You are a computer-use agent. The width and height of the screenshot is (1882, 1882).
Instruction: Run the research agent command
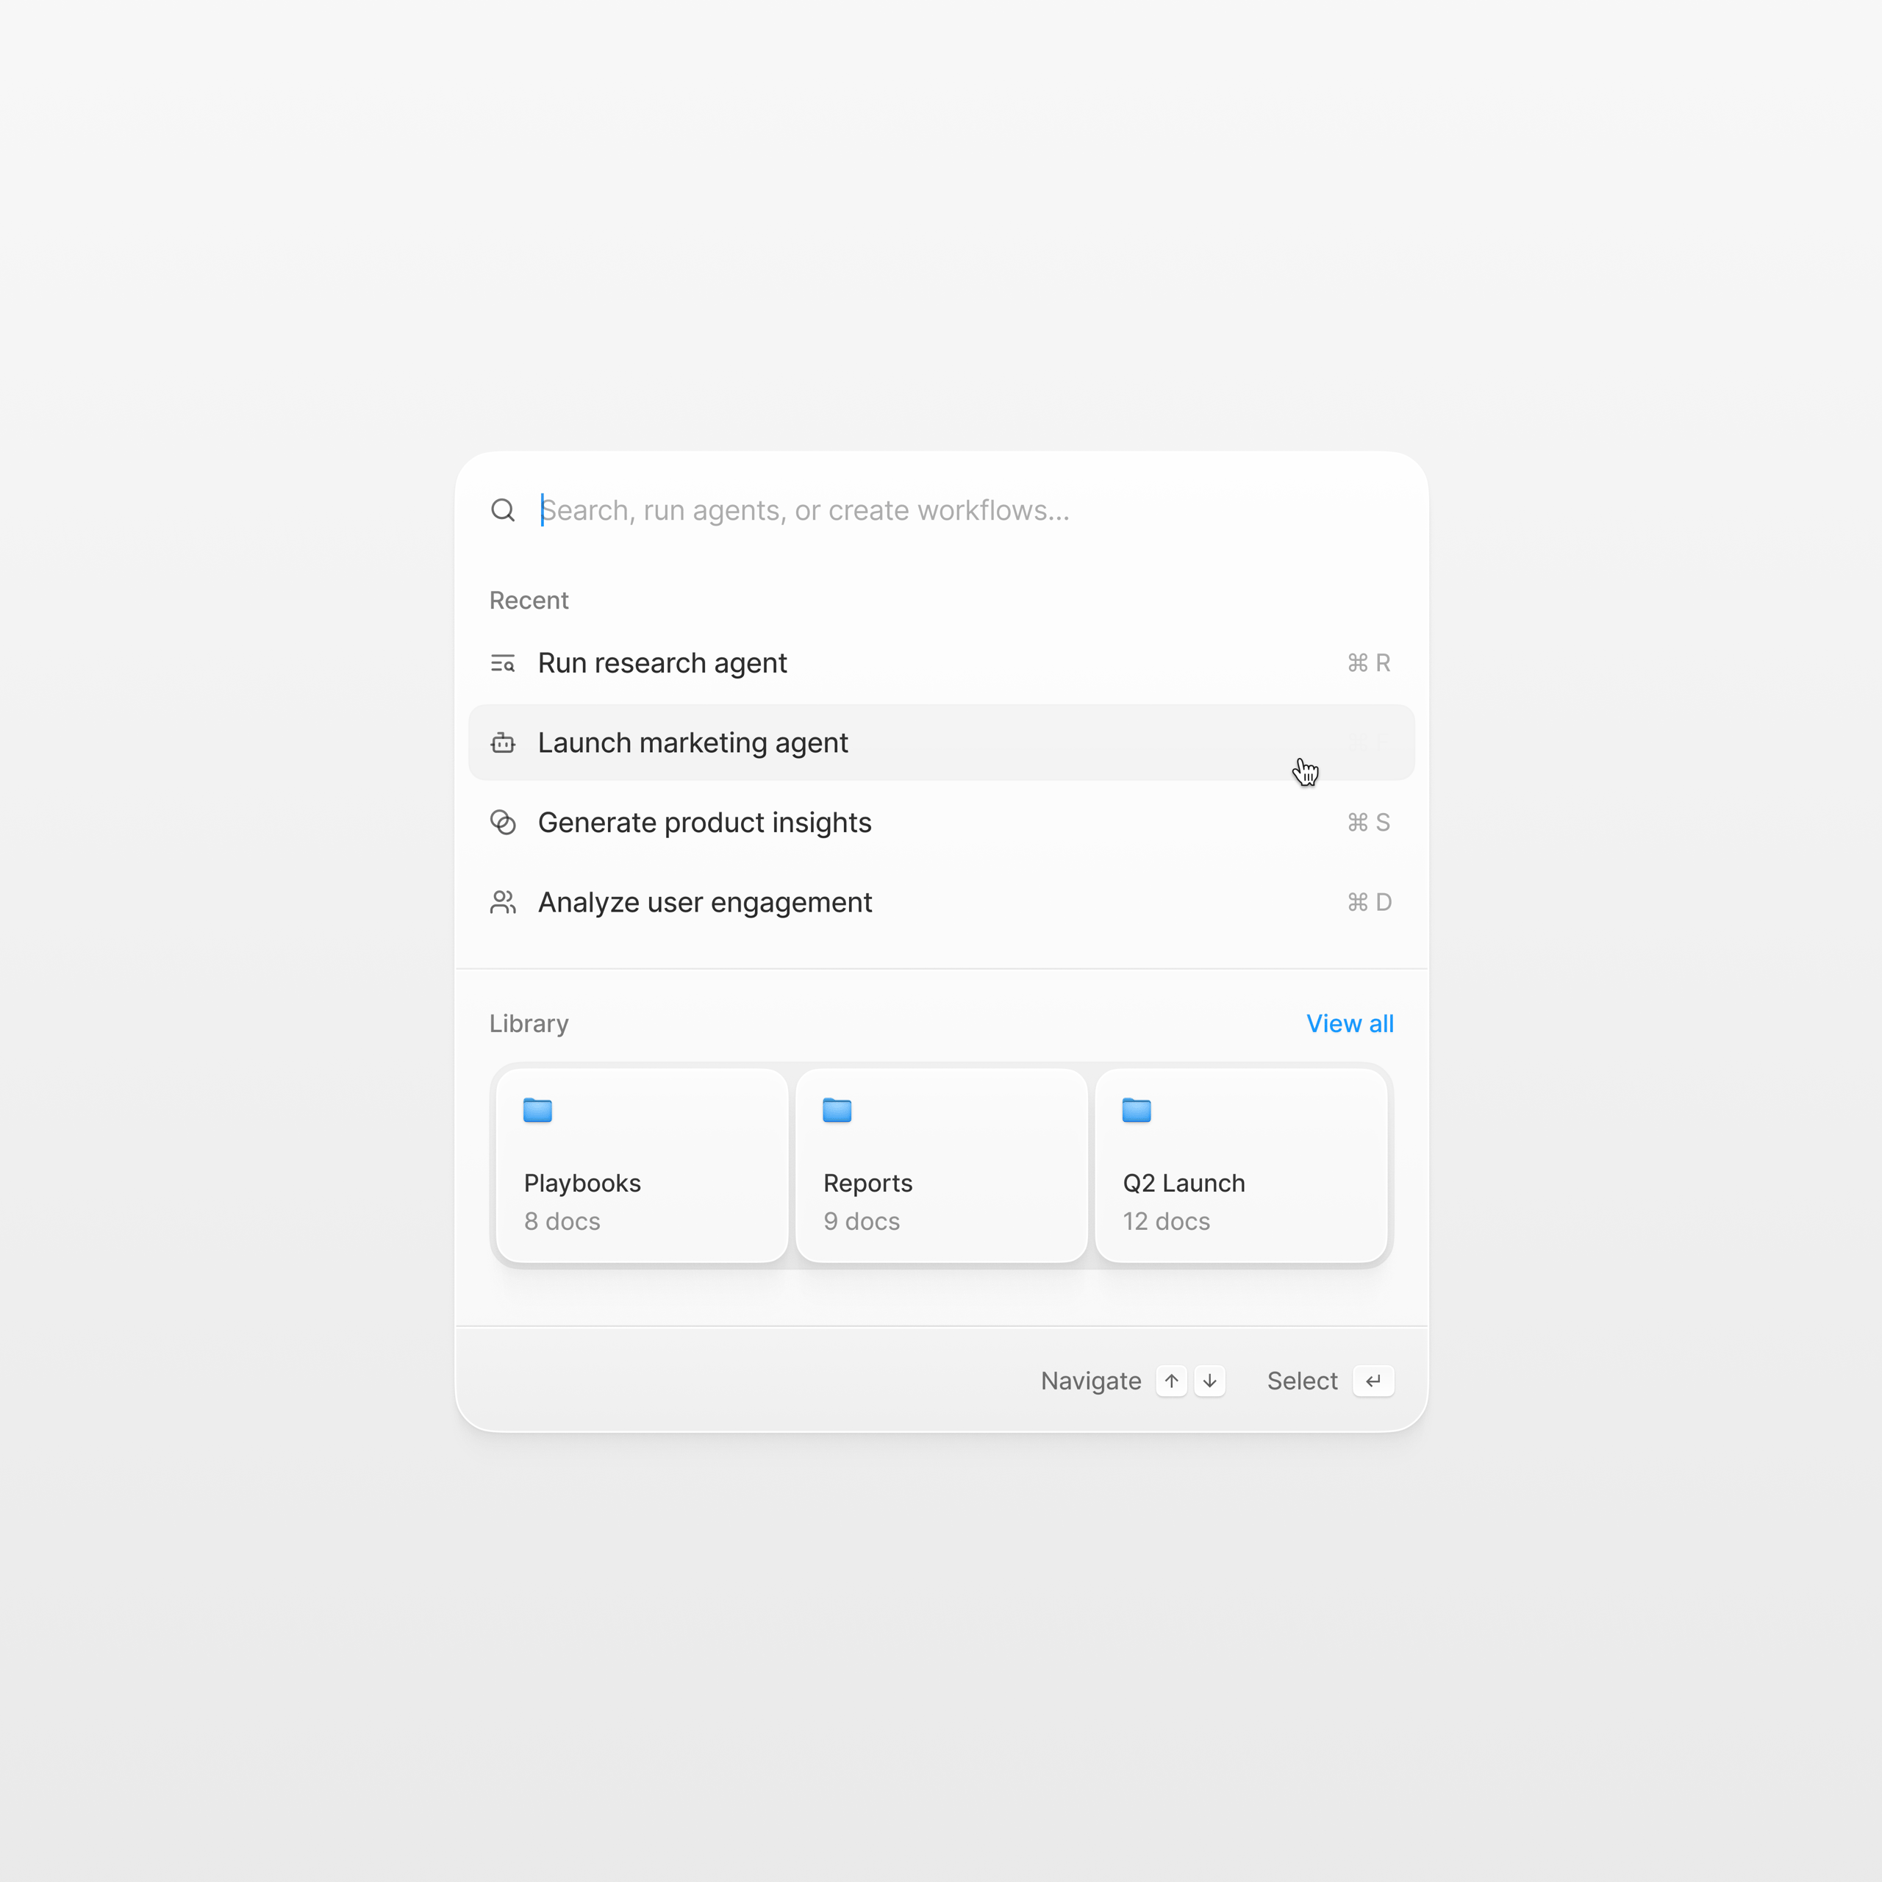(x=662, y=662)
